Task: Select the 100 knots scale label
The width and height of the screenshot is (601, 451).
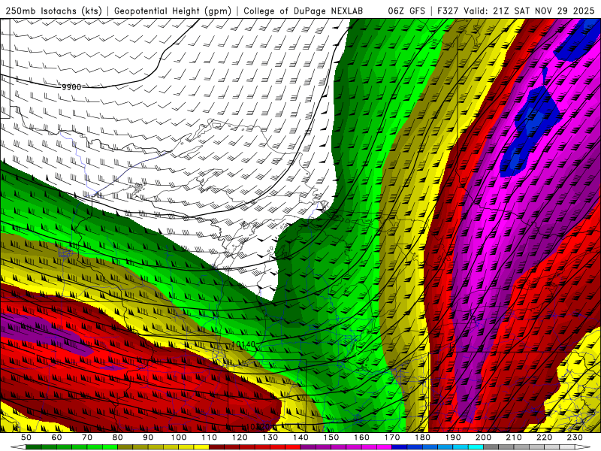Action: click(x=179, y=437)
